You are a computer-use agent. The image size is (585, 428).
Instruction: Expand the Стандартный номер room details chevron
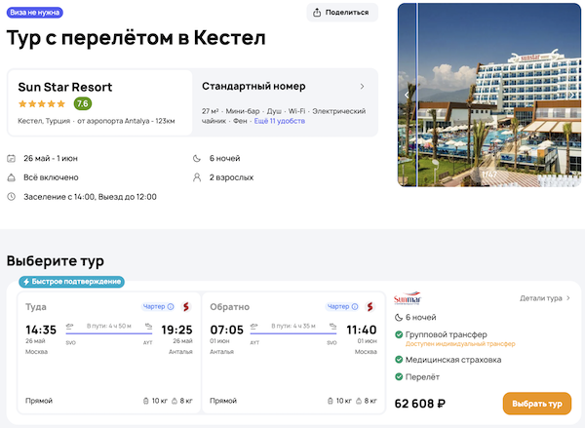[x=362, y=87]
